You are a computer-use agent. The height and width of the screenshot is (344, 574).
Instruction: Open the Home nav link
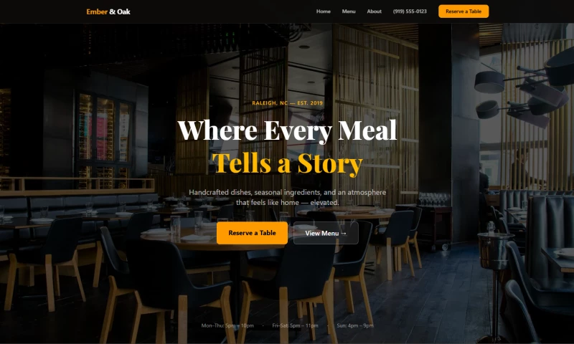click(x=324, y=11)
